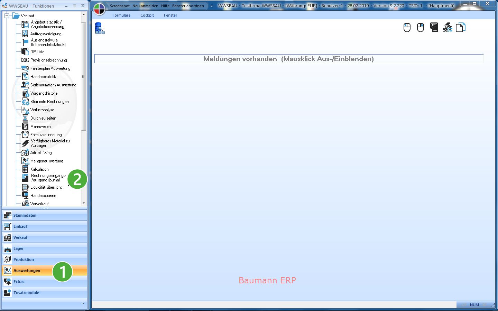This screenshot has height=311, width=498.
Task: Select the Handelsspanne tree entry text
Action: click(x=43, y=196)
